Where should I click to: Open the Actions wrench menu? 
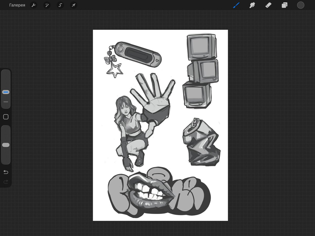(34, 5)
